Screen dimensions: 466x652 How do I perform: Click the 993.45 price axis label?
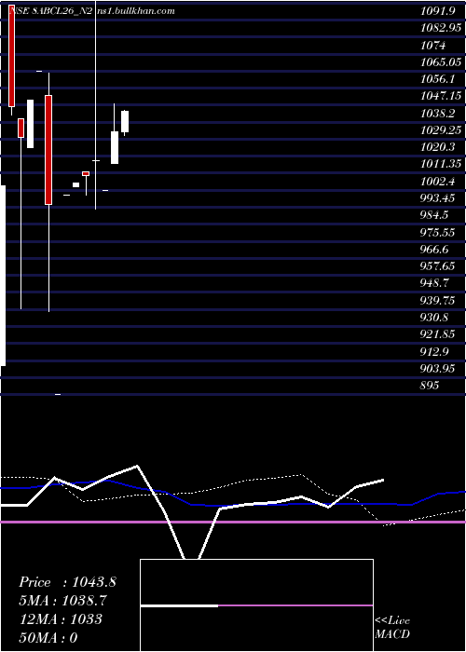point(437,198)
